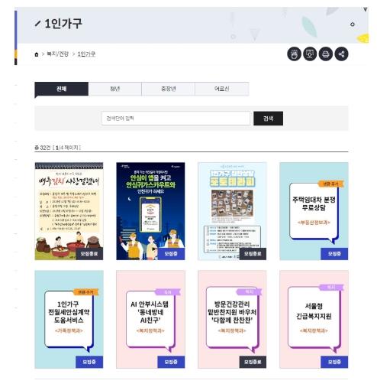Open the 1인가구 breadcrumb link
Viewport: 377px width, 384px height.
(86, 54)
